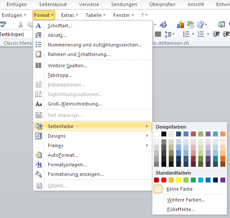Expand the Designs submenu

tap(92, 136)
